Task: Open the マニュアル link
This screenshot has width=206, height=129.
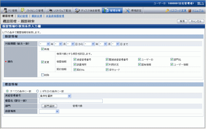Action: click(x=198, y=11)
